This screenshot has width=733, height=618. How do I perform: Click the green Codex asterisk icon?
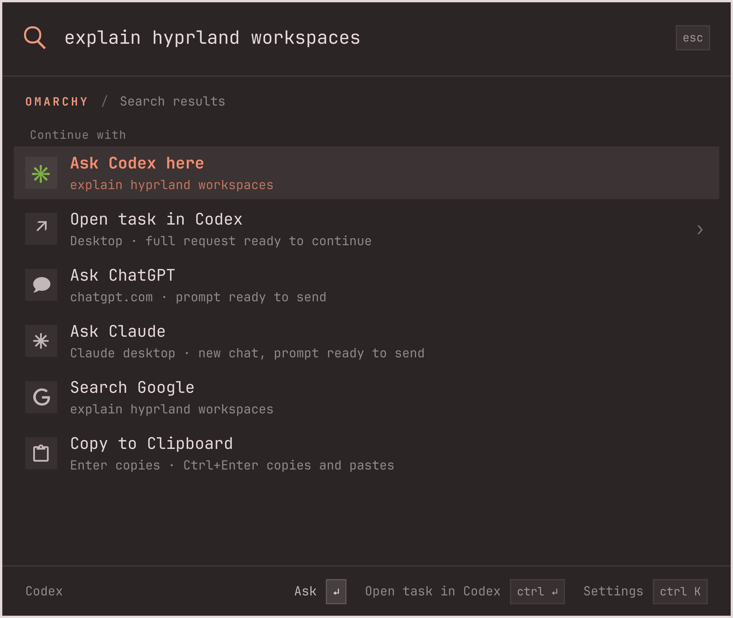[x=41, y=173]
